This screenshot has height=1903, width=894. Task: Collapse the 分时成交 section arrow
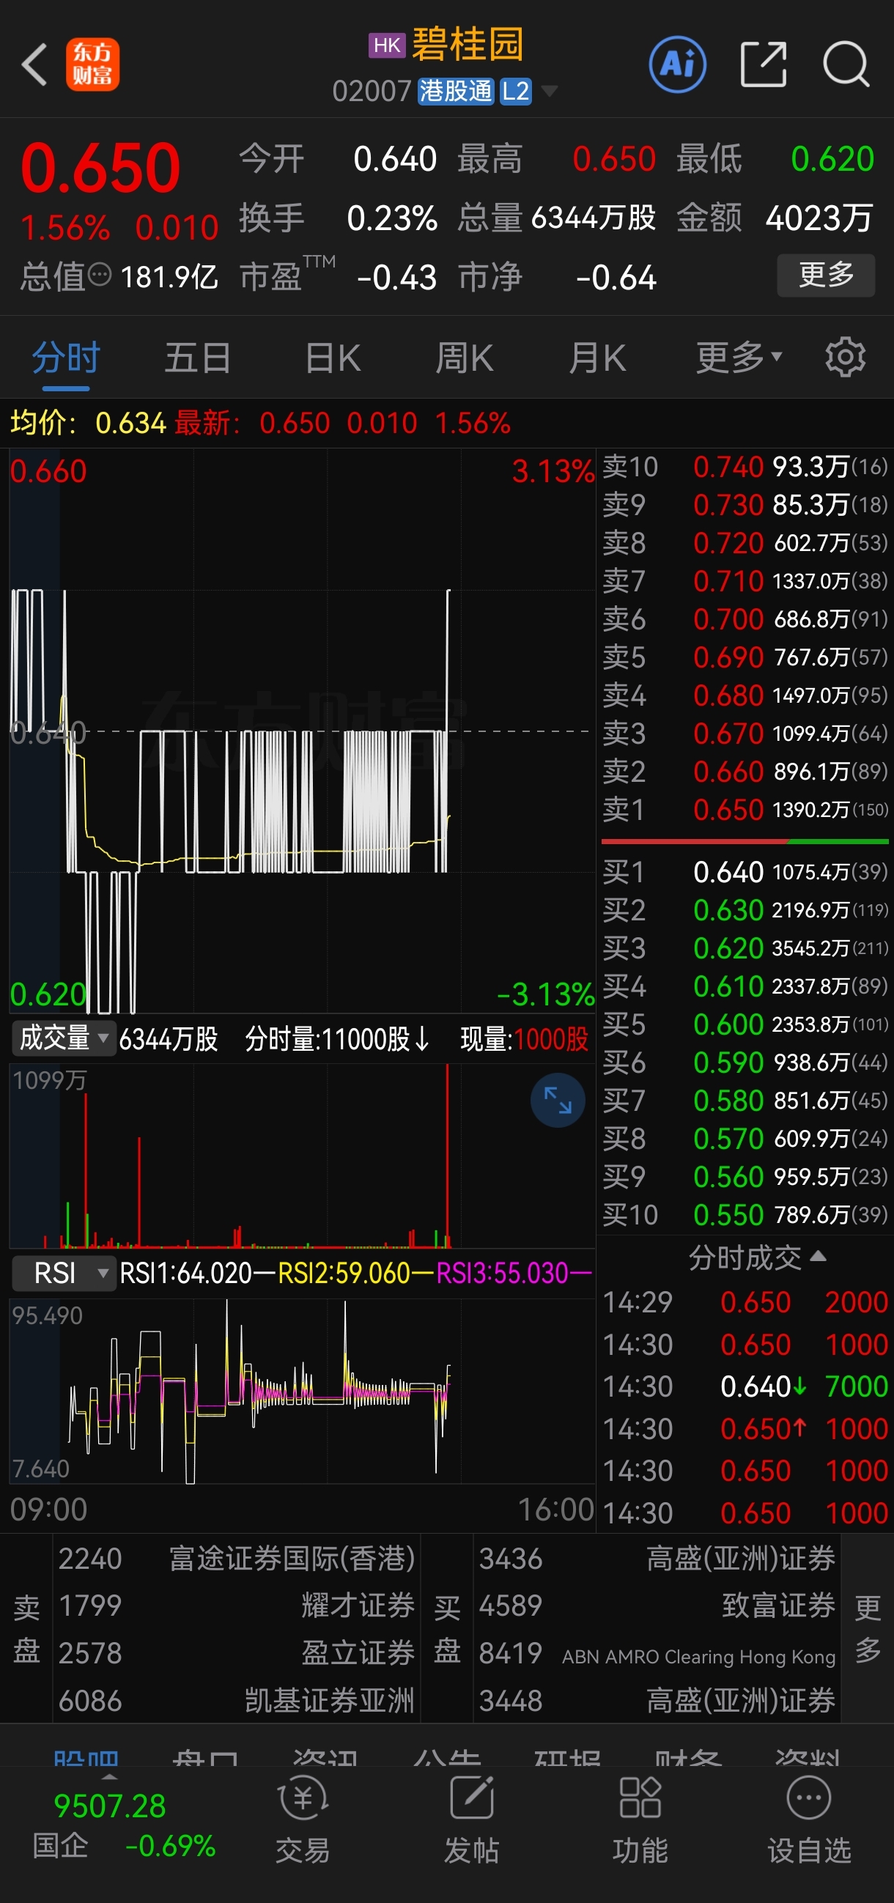click(818, 1256)
